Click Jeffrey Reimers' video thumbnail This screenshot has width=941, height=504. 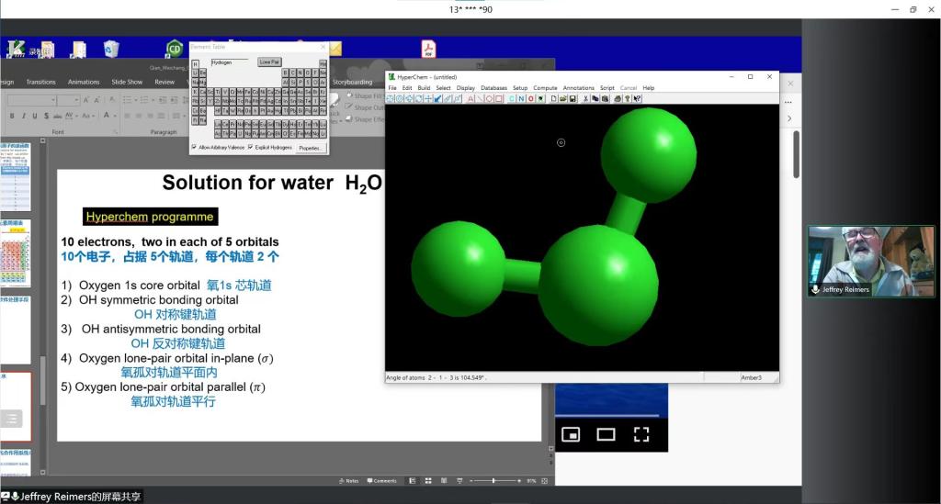click(x=870, y=261)
